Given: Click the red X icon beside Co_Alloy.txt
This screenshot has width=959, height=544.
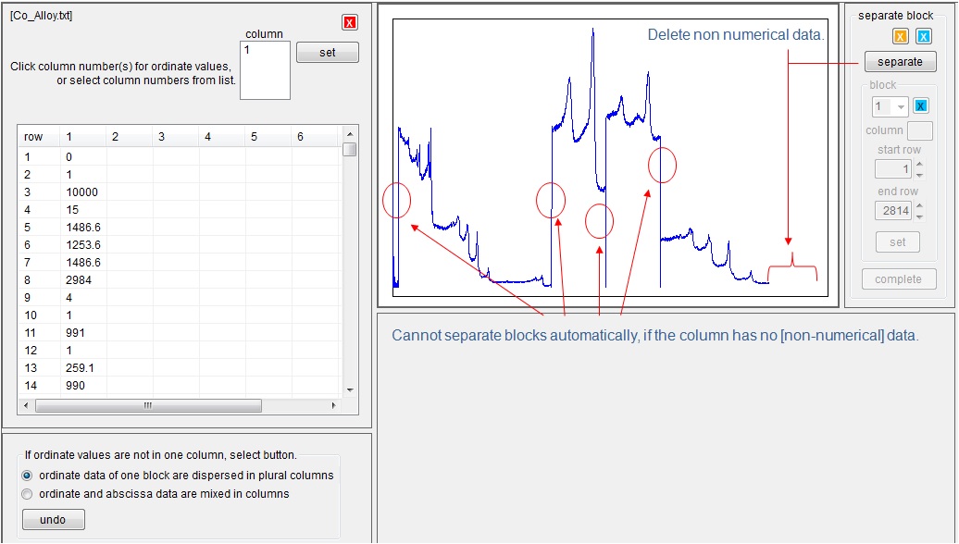Looking at the screenshot, I should (349, 22).
